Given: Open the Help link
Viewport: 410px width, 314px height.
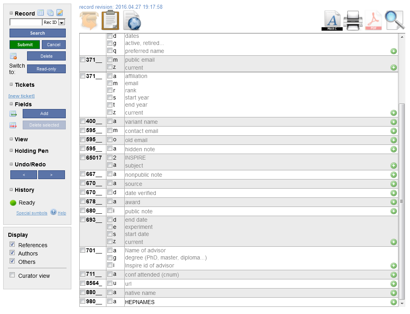Looking at the screenshot, I should (x=62, y=213).
